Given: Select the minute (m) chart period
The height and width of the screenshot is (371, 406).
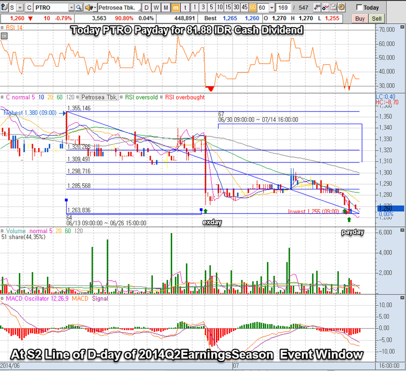Looking at the screenshot, I should 176,8.
